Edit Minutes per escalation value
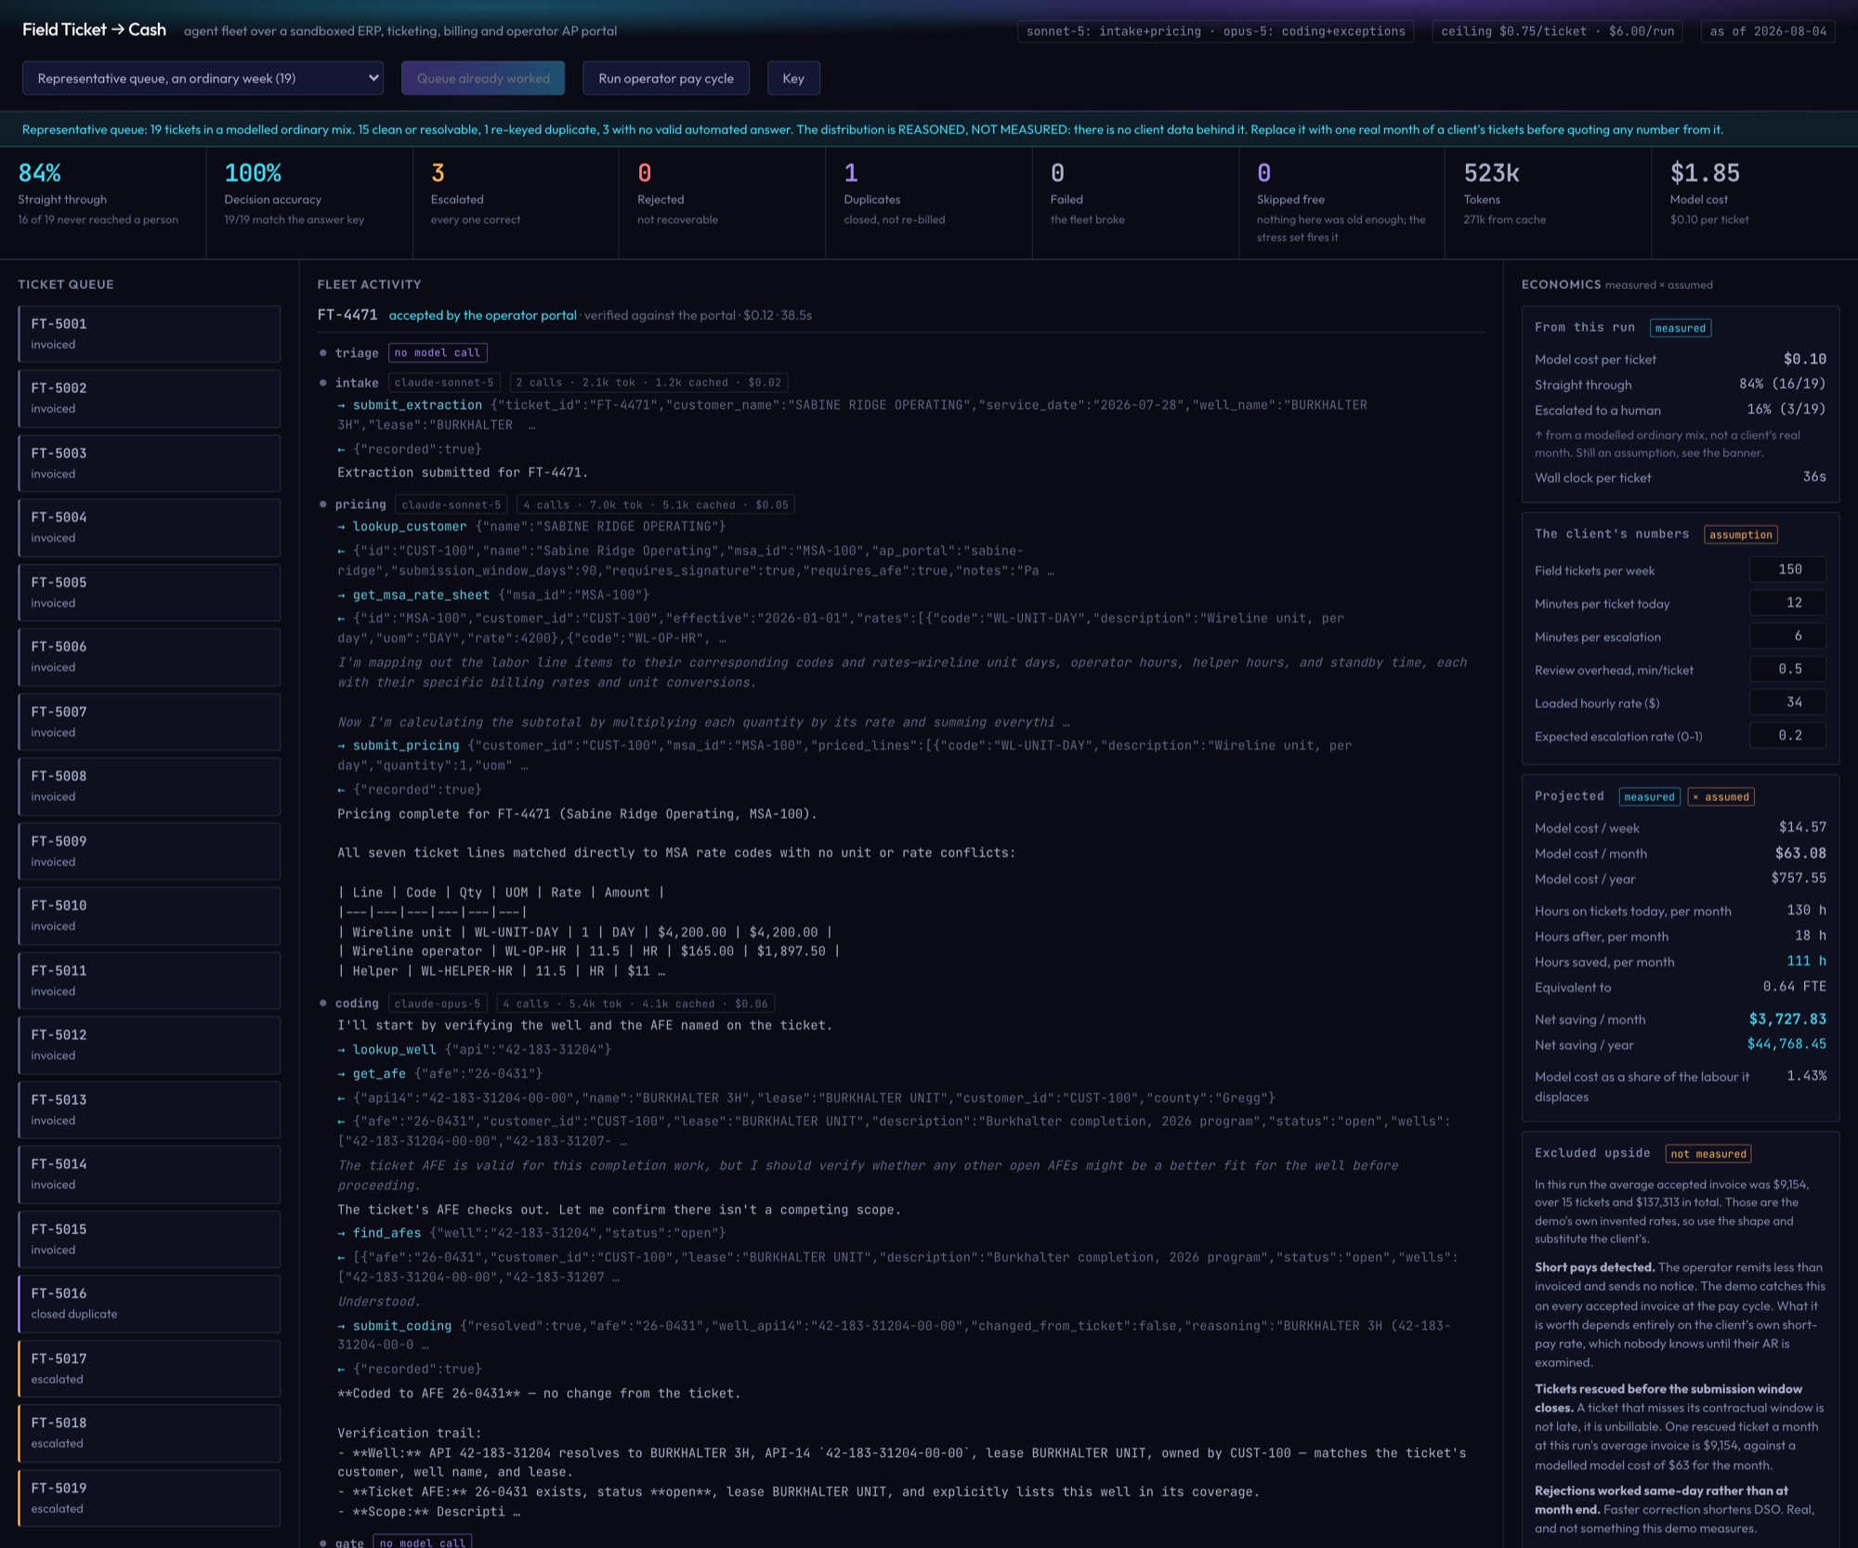The height and width of the screenshot is (1548, 1858). pyautogui.click(x=1787, y=636)
